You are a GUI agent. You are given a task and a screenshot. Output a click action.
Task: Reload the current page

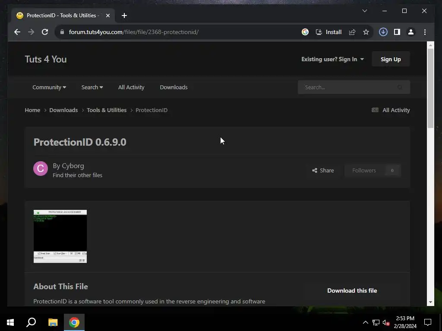click(45, 32)
